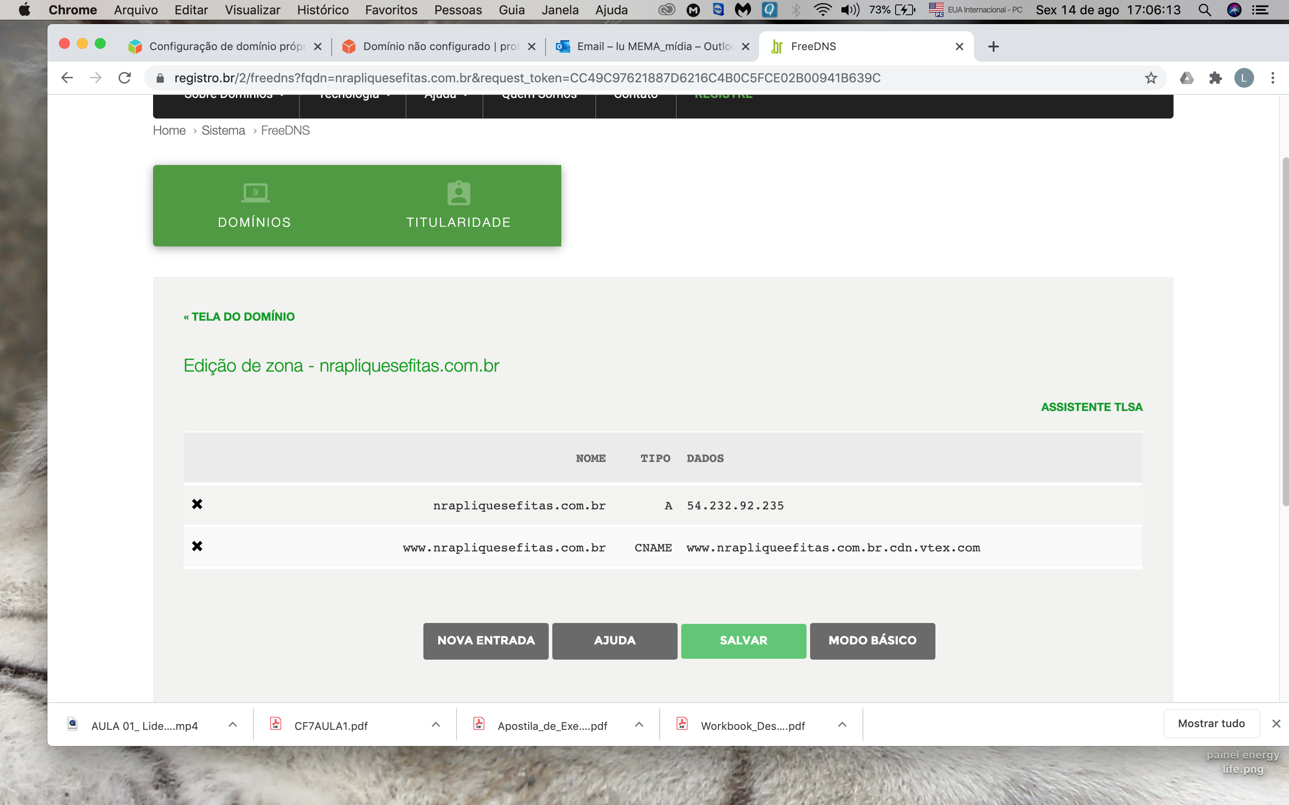The width and height of the screenshot is (1289, 805).
Task: Expand CF7AULA1.pdf download options
Action: (435, 724)
